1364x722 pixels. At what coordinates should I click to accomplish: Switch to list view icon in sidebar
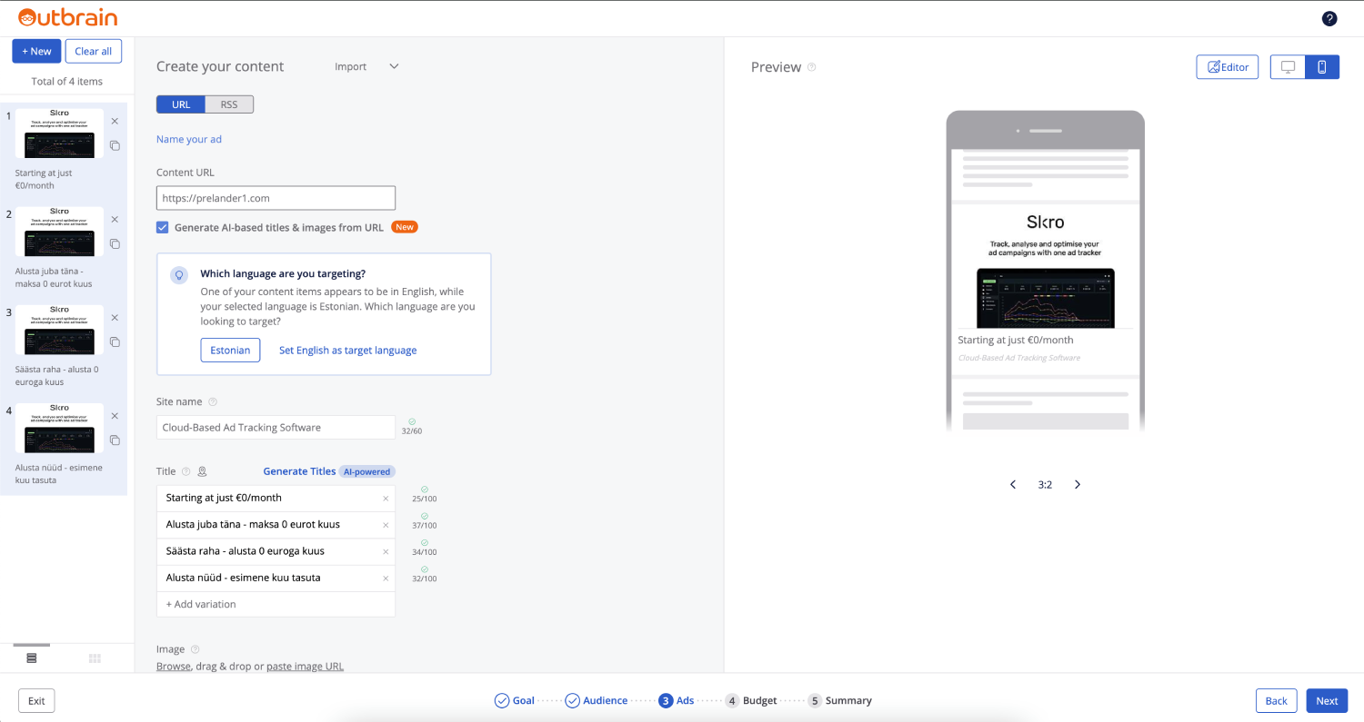tap(32, 658)
